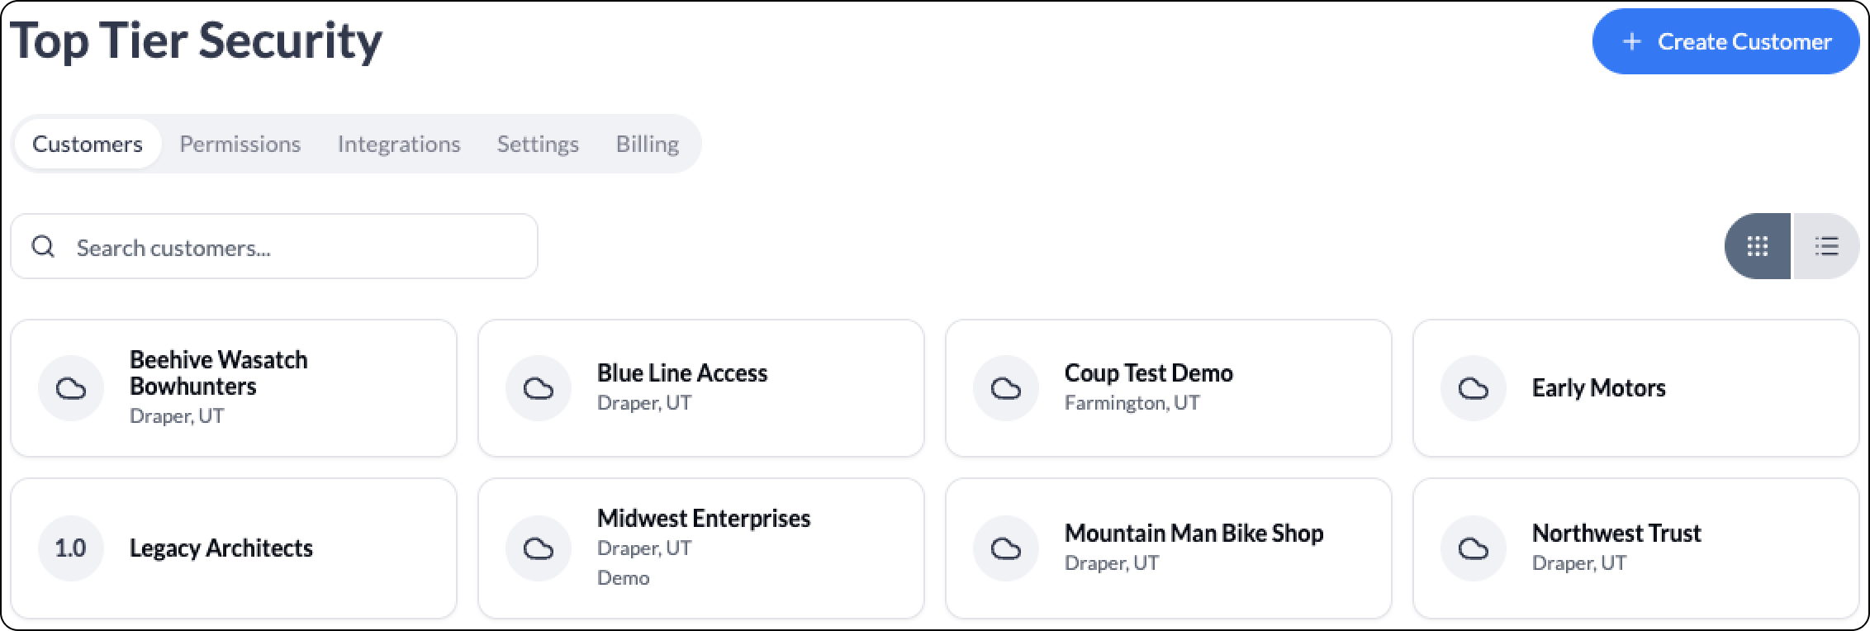
Task: Go to the Integrations tab
Action: pyautogui.click(x=399, y=144)
